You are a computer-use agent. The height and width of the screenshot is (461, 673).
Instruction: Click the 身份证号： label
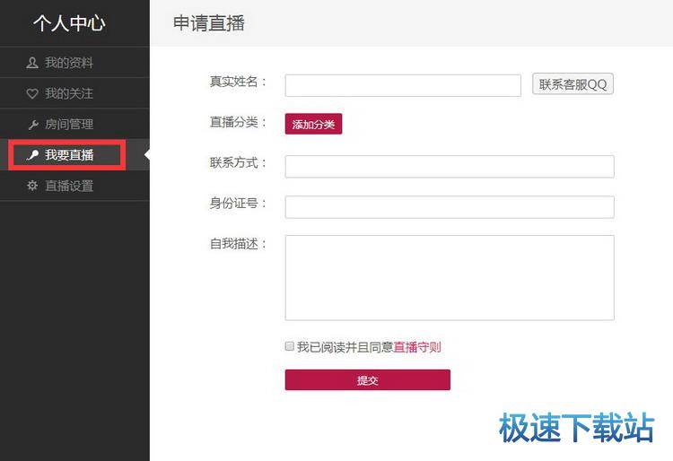[239, 204]
